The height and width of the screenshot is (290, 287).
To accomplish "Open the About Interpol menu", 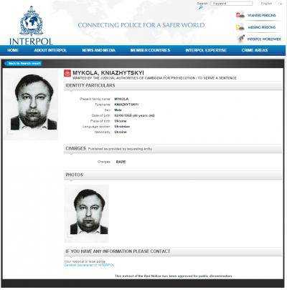I will [50, 50].
